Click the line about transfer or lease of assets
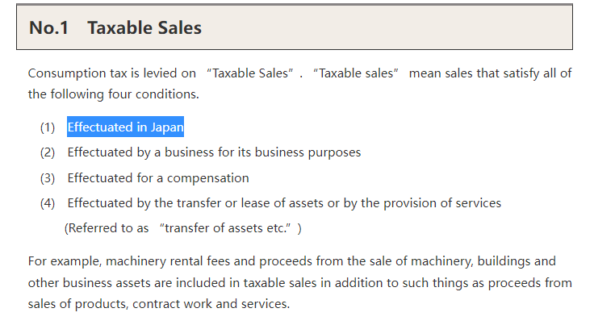594x325 pixels. point(284,203)
